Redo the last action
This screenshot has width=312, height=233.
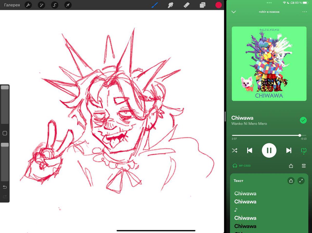(x=5, y=197)
